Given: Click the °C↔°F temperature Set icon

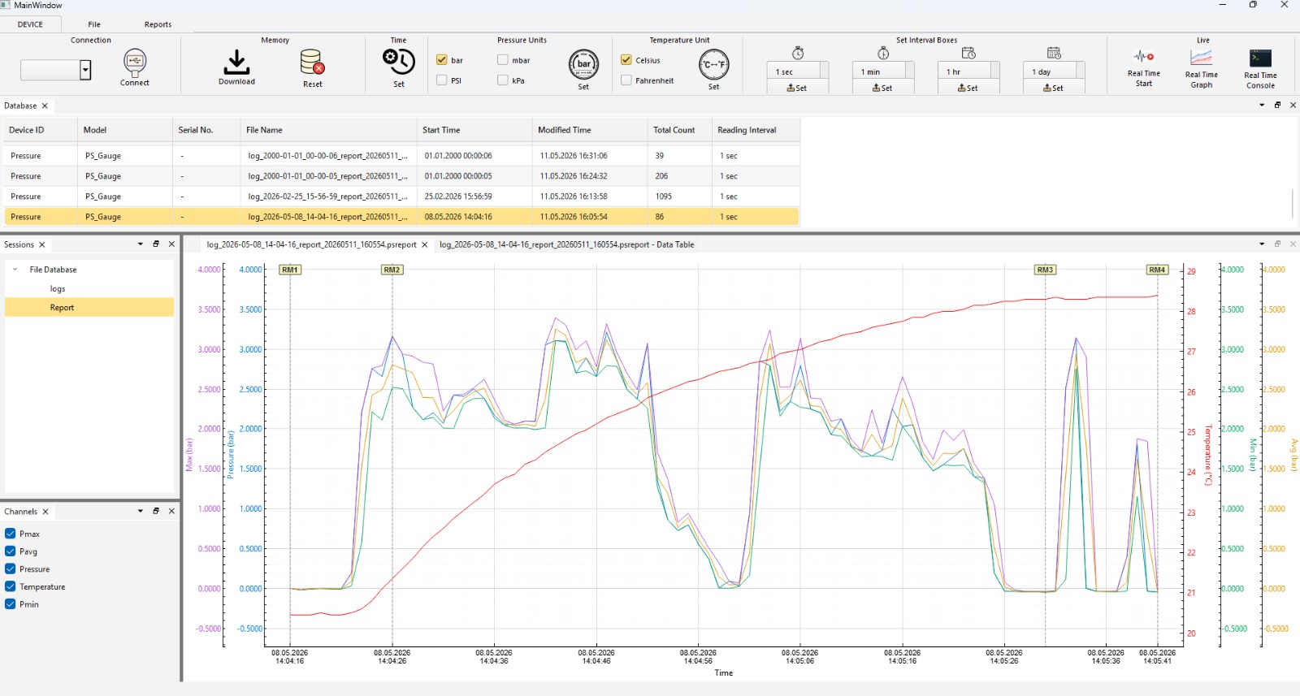Looking at the screenshot, I should click(713, 64).
